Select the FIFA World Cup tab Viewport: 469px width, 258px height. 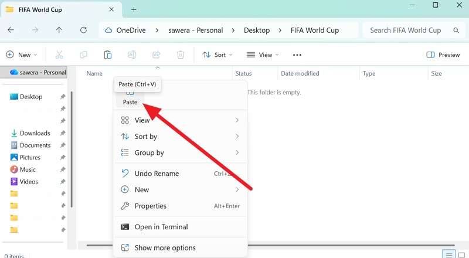(62, 10)
